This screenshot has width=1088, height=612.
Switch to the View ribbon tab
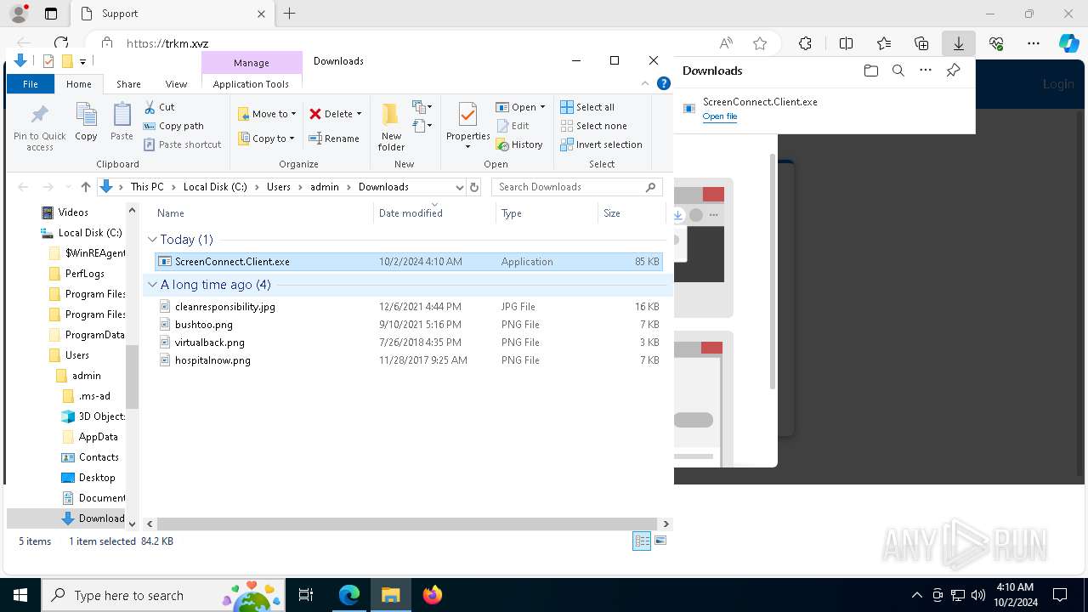tap(176, 84)
